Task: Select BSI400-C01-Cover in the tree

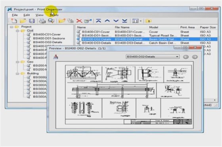Action: point(47,35)
